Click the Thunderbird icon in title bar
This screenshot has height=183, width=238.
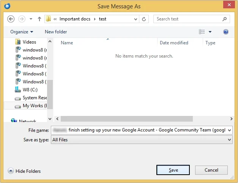tap(7, 6)
